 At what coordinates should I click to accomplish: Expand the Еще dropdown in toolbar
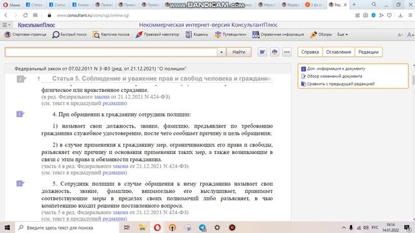[x=342, y=34]
